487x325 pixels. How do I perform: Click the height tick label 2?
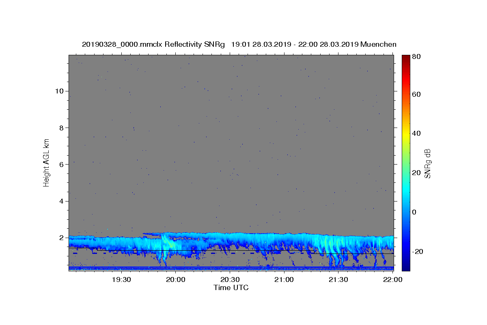[x=61, y=238]
